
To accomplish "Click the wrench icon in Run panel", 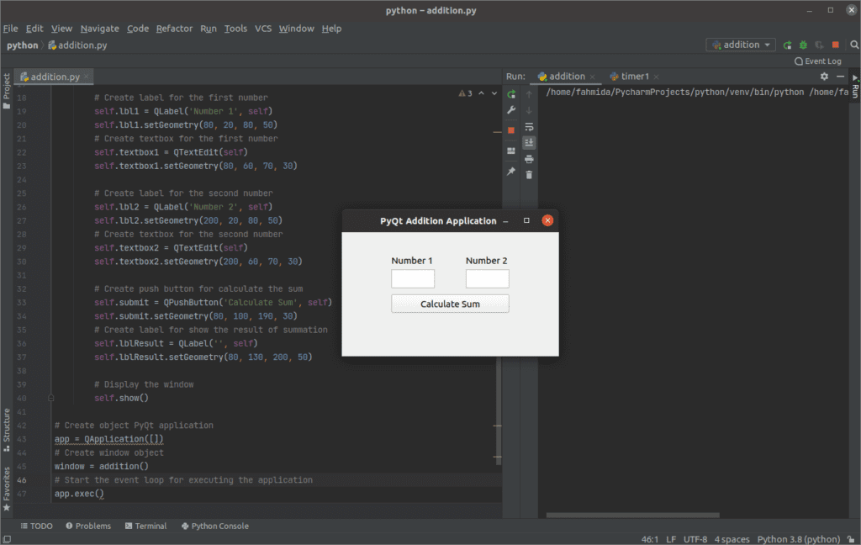I will click(511, 110).
